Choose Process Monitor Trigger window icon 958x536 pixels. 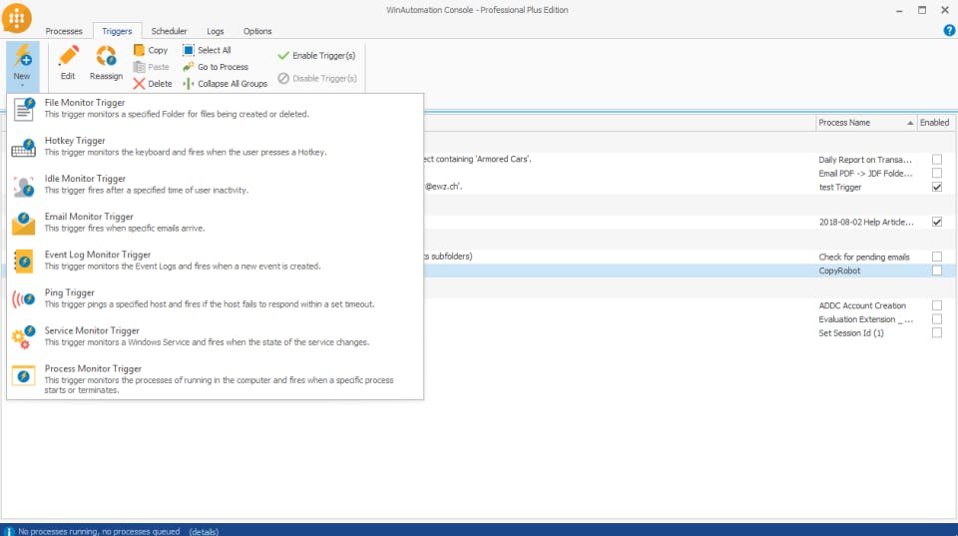[24, 375]
